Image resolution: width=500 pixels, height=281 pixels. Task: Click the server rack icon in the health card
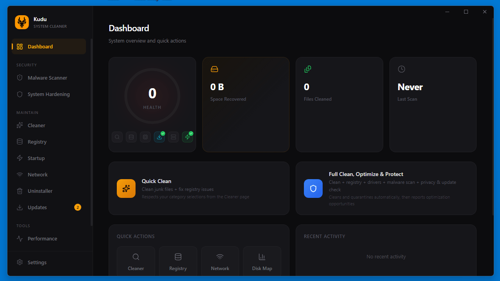point(173,137)
